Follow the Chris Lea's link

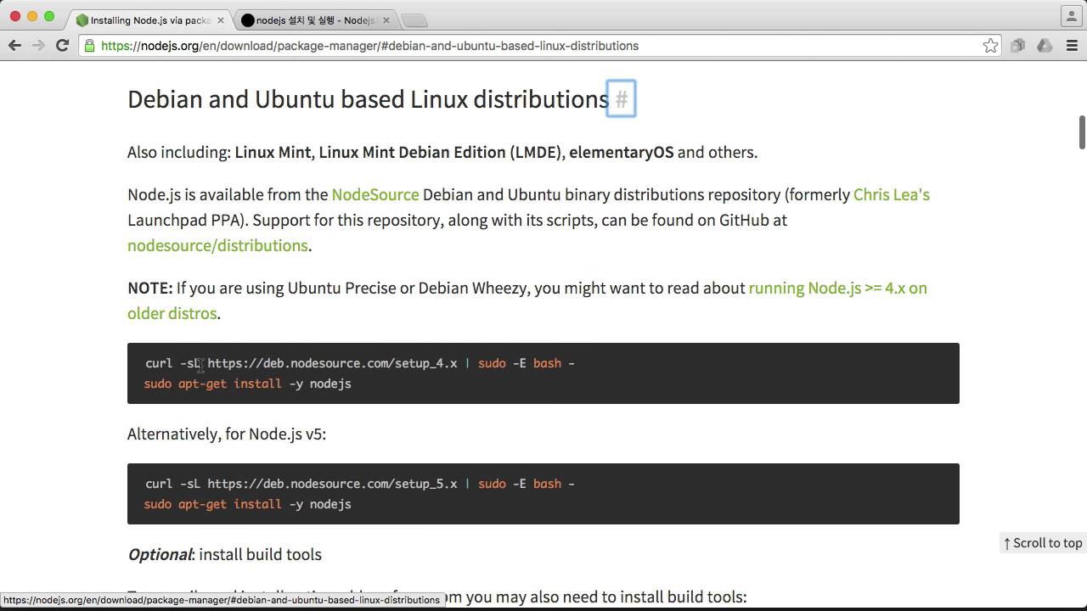(x=891, y=194)
